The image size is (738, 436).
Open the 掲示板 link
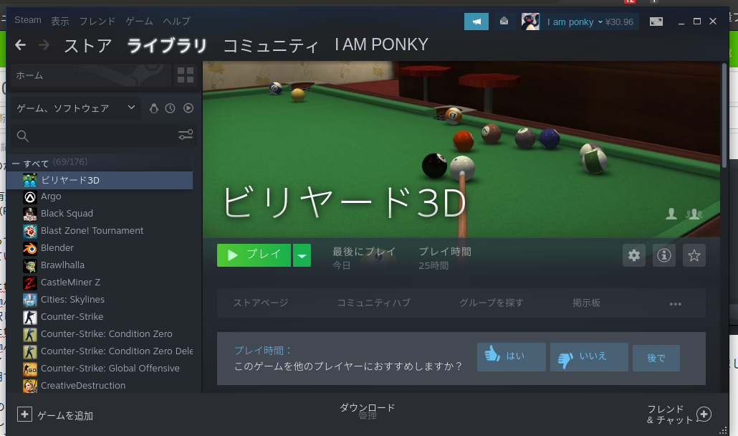pos(586,303)
